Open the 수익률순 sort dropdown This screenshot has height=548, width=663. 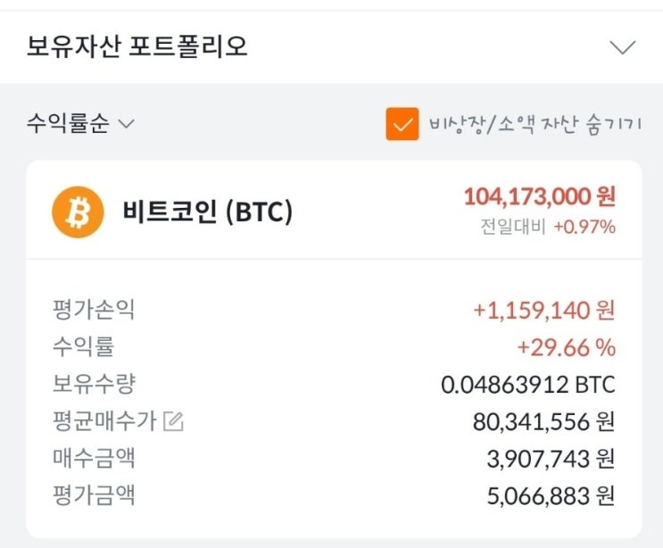[80, 124]
